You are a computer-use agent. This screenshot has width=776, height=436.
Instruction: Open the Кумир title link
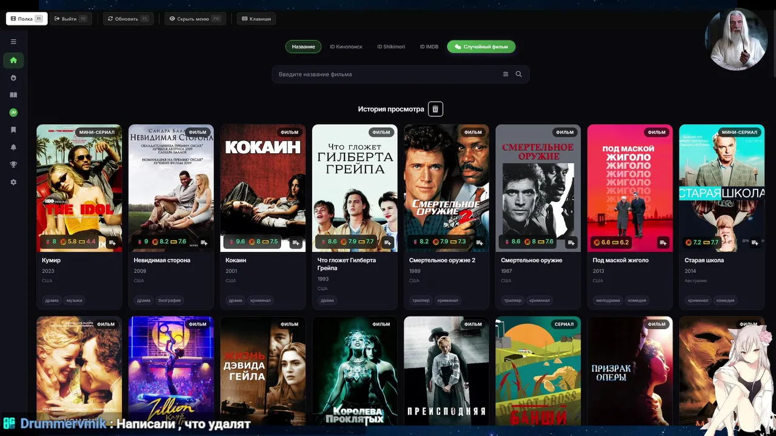click(51, 260)
